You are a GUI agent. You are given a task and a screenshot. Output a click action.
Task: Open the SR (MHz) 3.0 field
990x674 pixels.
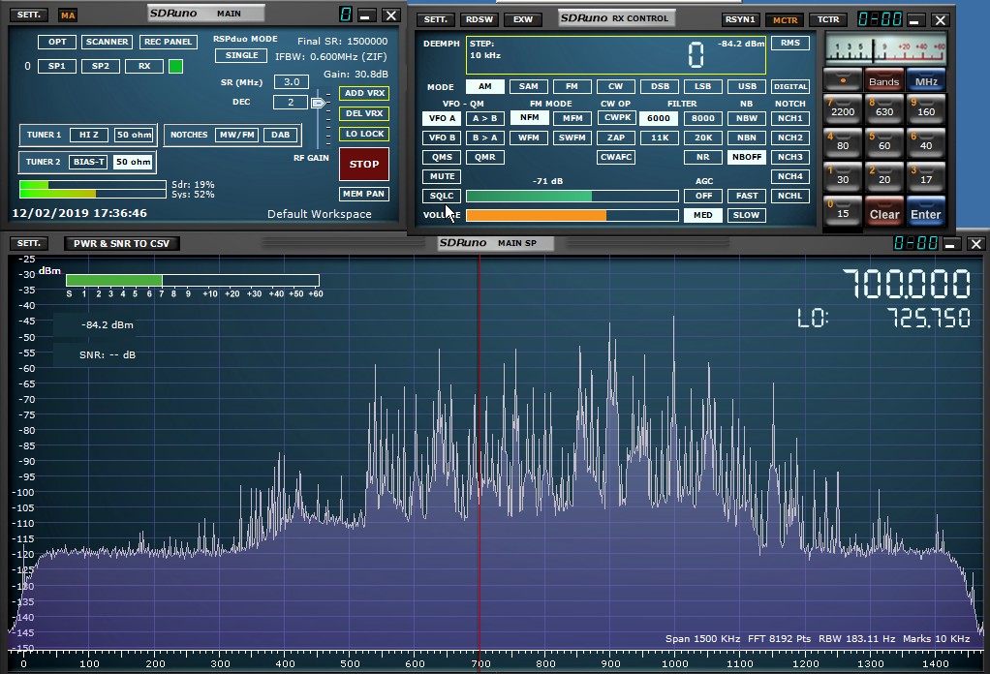pyautogui.click(x=292, y=82)
